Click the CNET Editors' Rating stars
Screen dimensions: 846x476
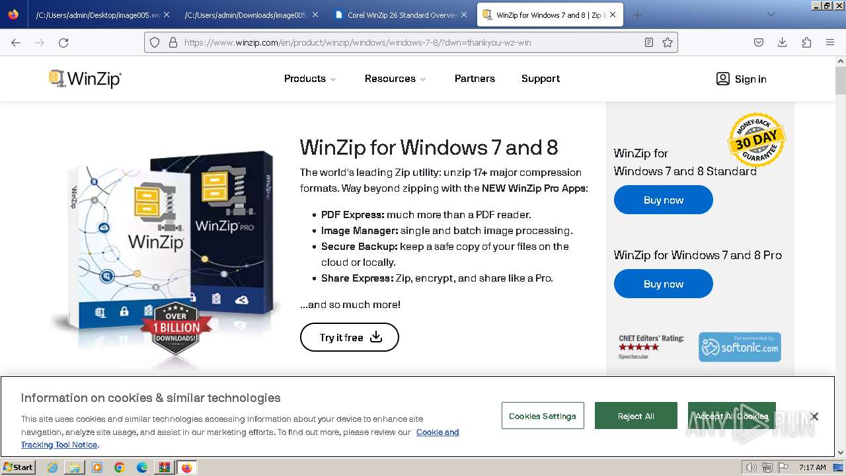638,347
